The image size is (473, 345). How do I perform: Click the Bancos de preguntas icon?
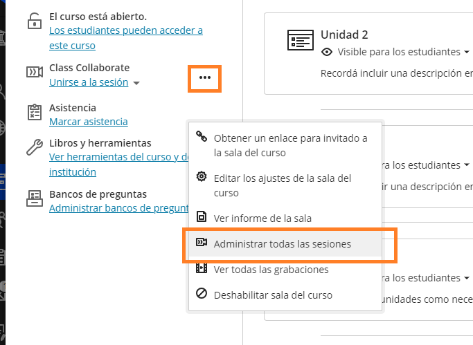point(34,198)
